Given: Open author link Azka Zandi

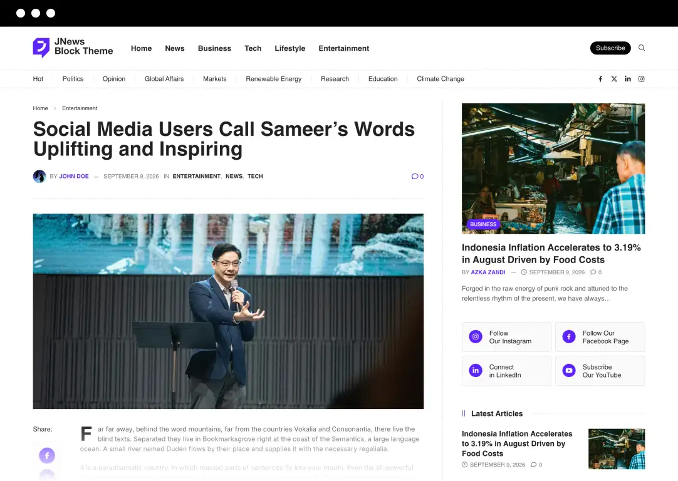Looking at the screenshot, I should coord(488,272).
